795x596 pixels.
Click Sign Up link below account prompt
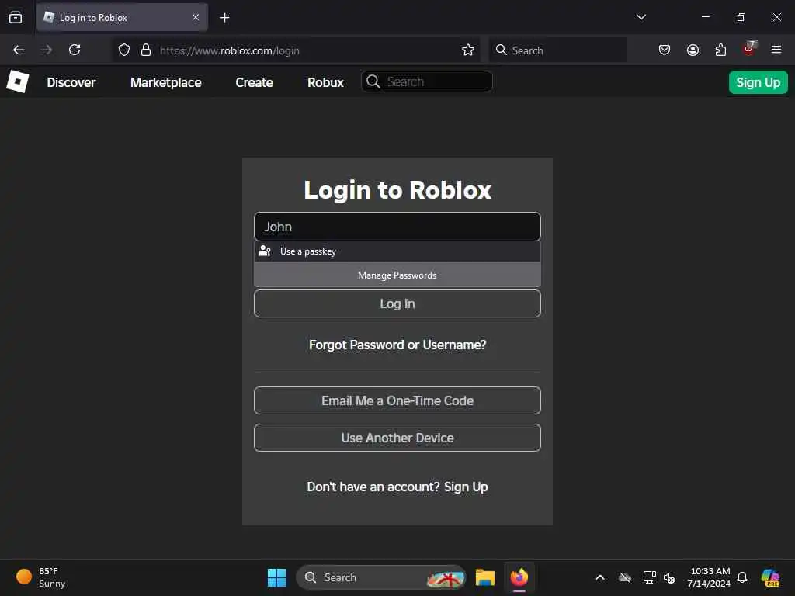pos(466,487)
